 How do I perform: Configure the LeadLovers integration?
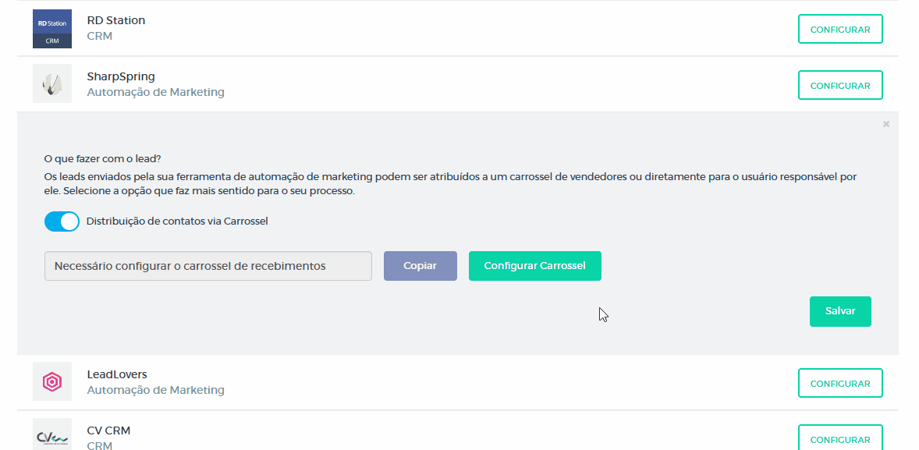click(840, 383)
